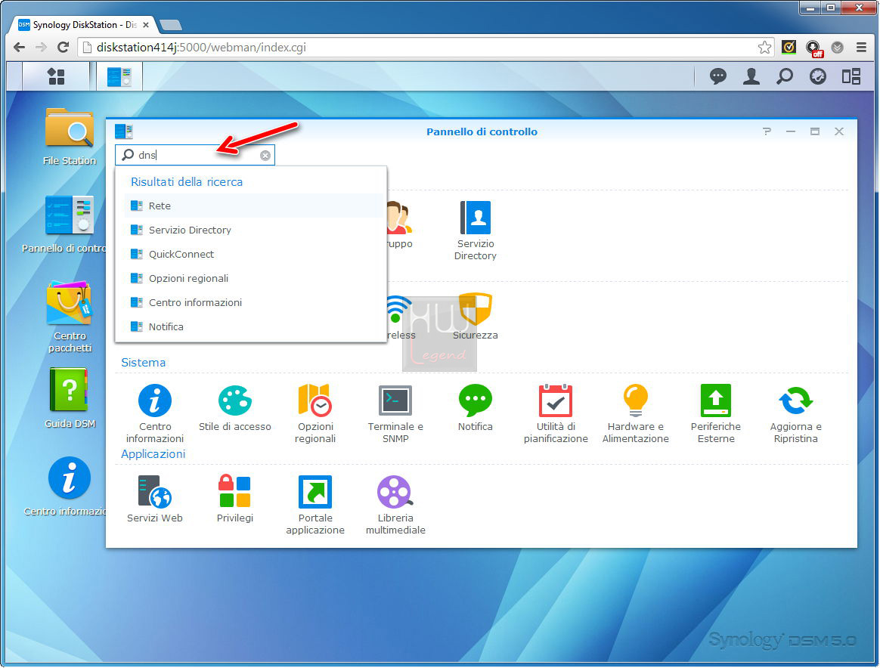This screenshot has width=880, height=668.
Task: Open DSM notifications speech bubble
Action: [x=717, y=76]
